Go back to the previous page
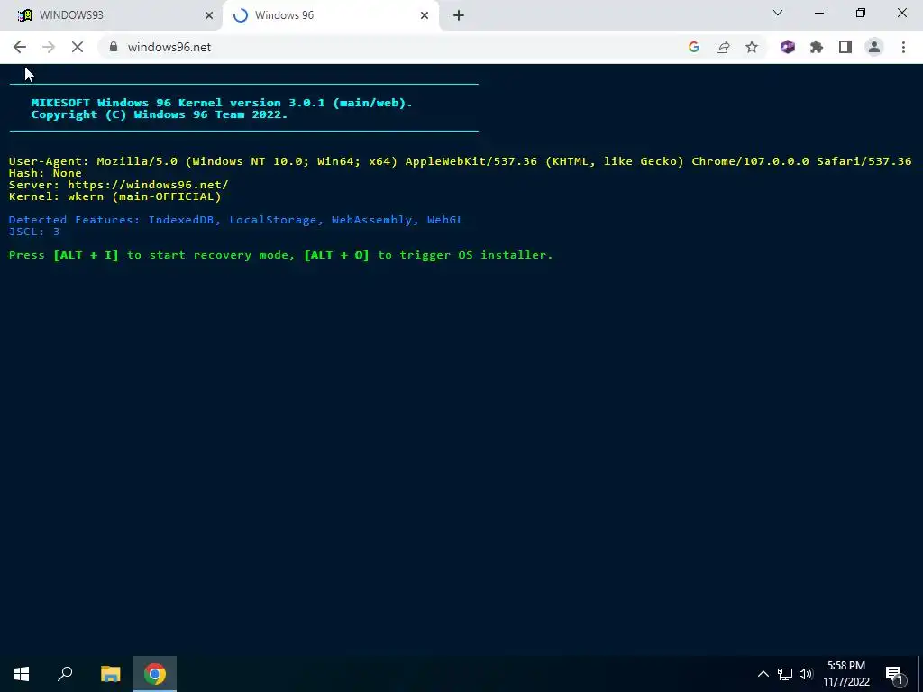 pyautogui.click(x=20, y=47)
